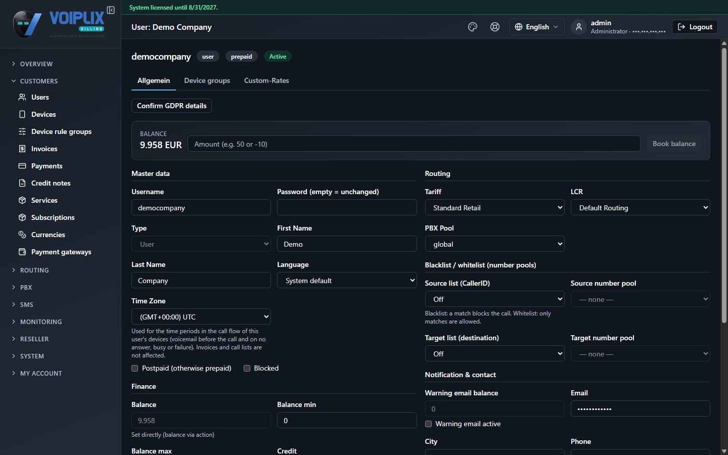Open the Language System default dropdown

pyautogui.click(x=347, y=280)
